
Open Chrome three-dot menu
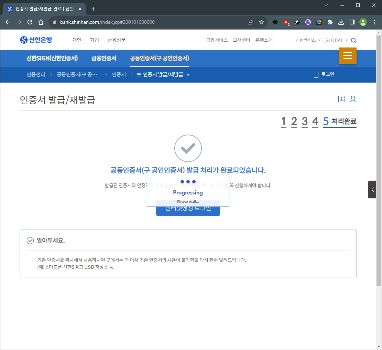(x=374, y=22)
